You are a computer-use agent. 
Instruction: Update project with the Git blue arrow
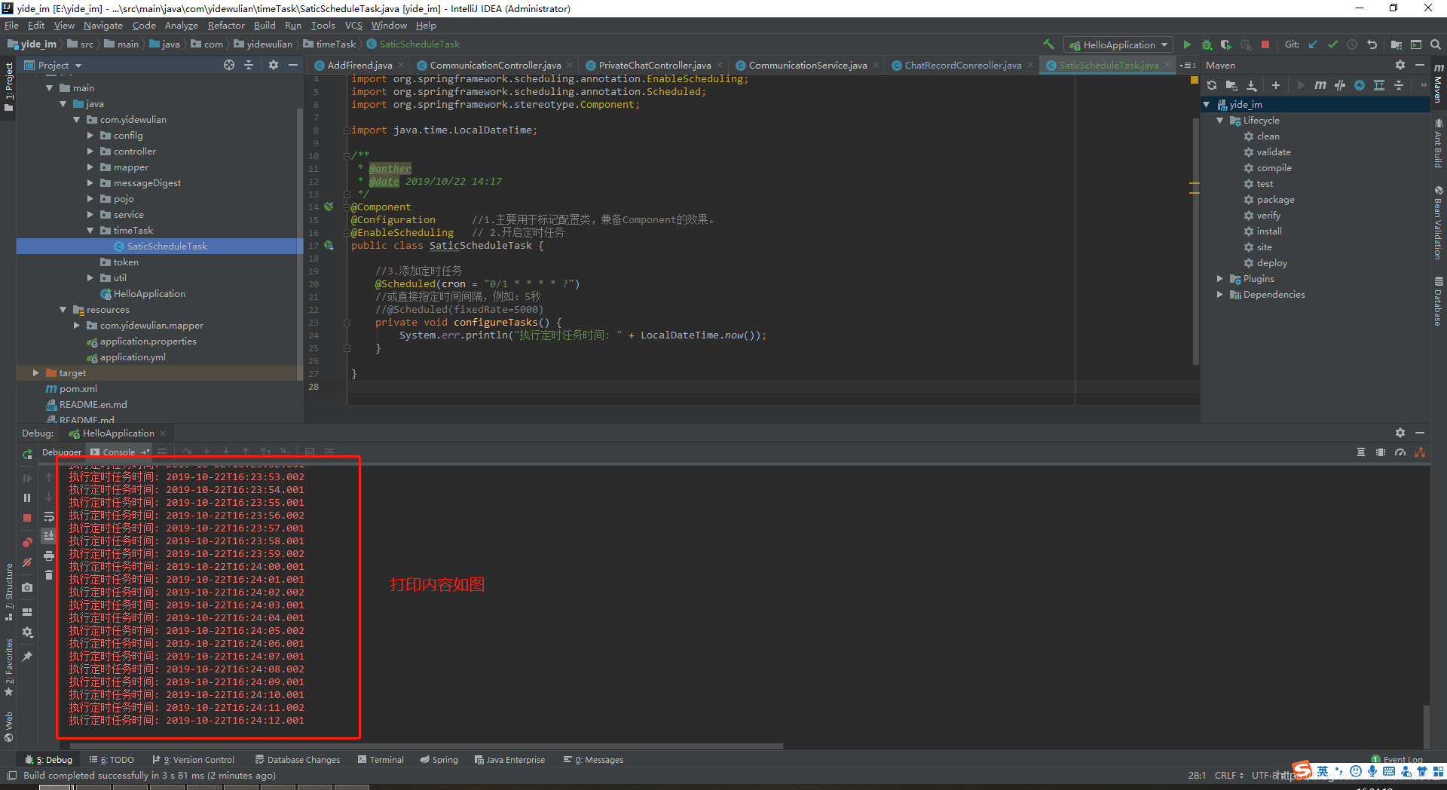1313,44
